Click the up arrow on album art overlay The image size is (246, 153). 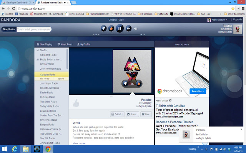[132, 84]
